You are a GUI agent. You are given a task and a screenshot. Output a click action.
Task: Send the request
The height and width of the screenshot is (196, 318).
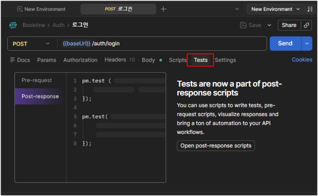coord(285,43)
